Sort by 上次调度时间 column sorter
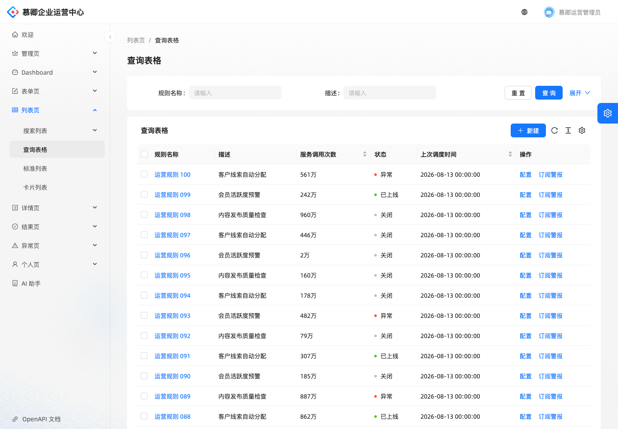The image size is (618, 429). pyautogui.click(x=510, y=154)
